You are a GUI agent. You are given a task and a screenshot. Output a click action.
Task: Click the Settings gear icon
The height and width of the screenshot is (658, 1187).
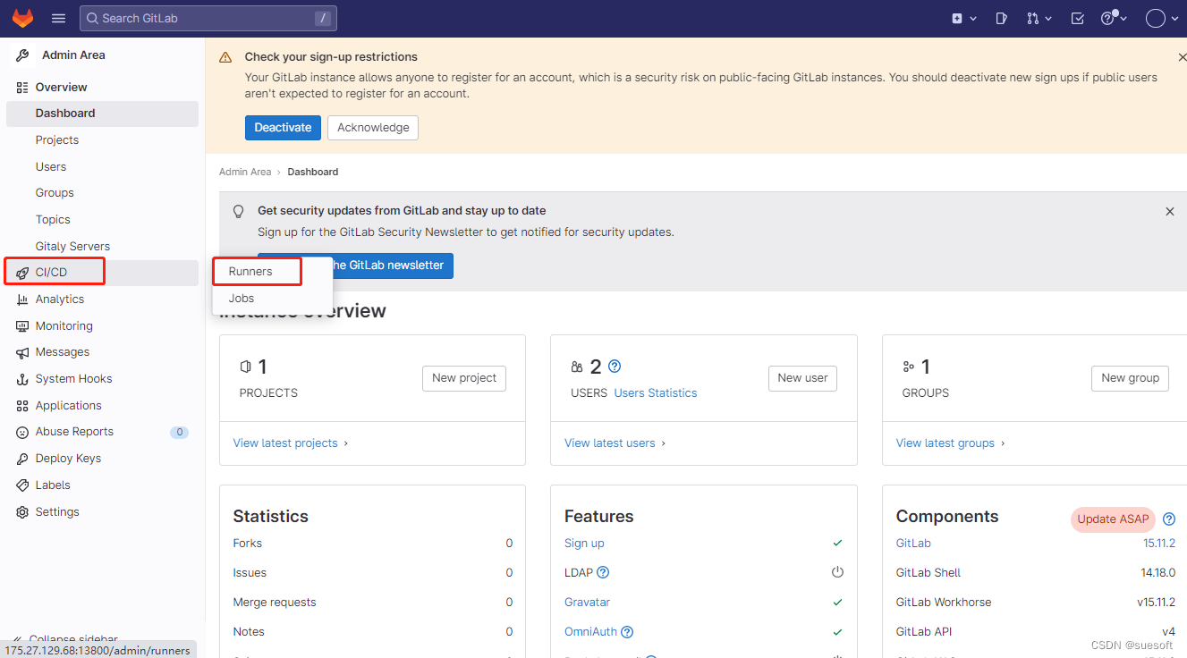coord(22,512)
